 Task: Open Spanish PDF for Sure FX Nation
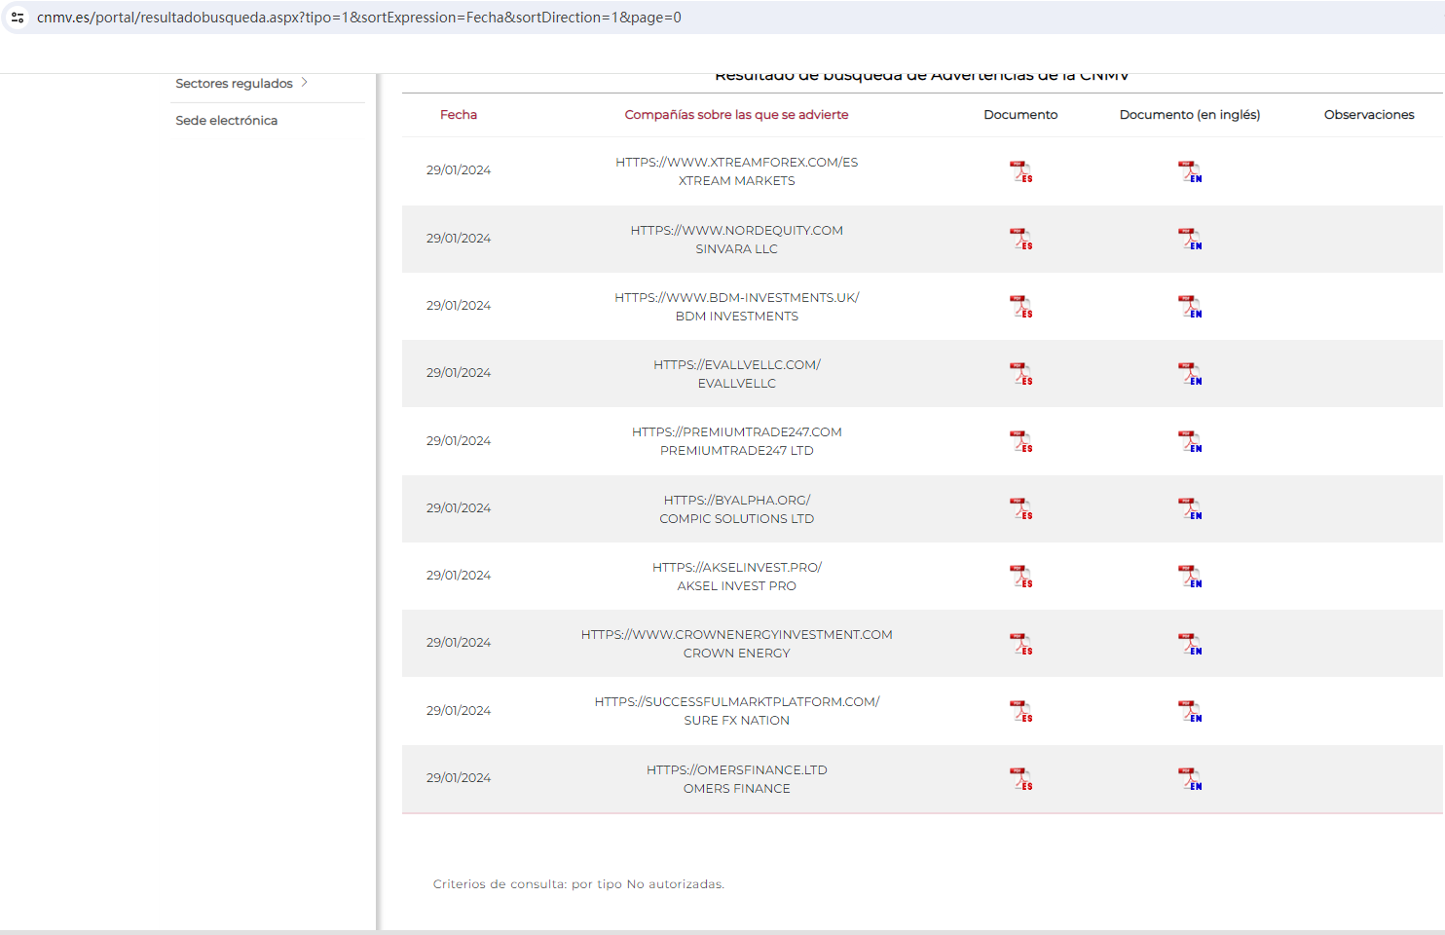pyautogui.click(x=1020, y=711)
